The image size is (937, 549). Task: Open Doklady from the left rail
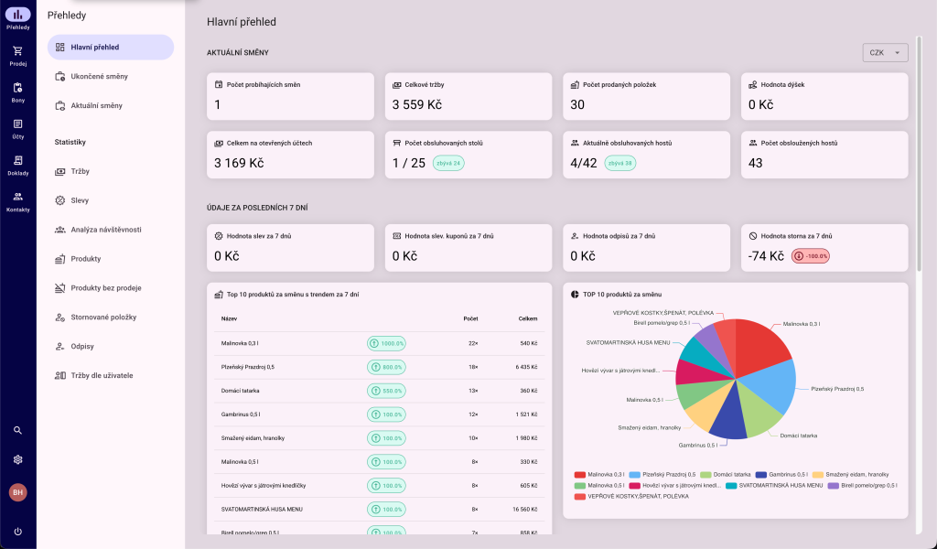[17, 166]
